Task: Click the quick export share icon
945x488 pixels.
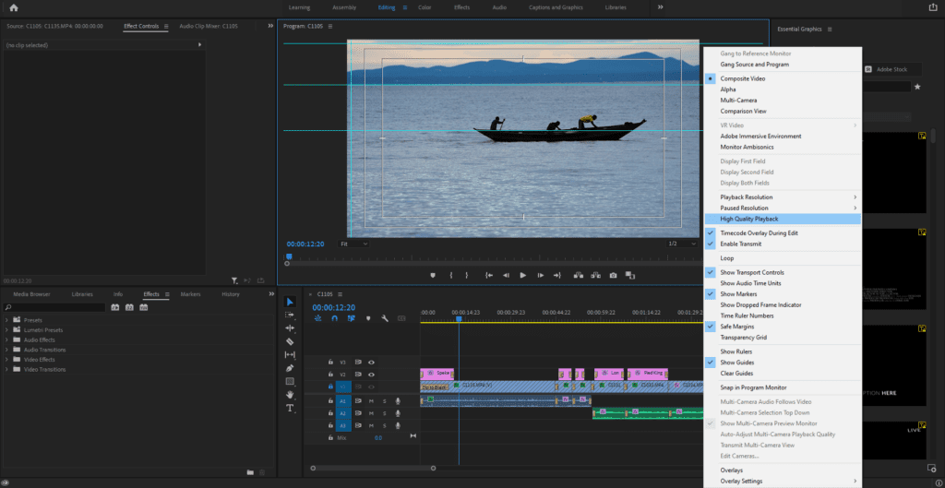Action: 933,7
